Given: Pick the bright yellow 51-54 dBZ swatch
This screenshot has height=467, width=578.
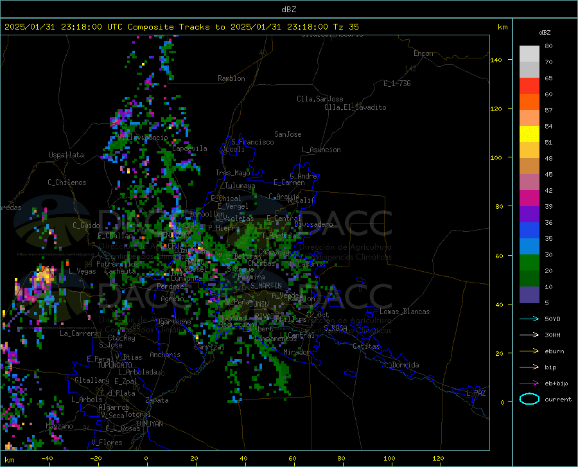Looking at the screenshot, I should [529, 134].
